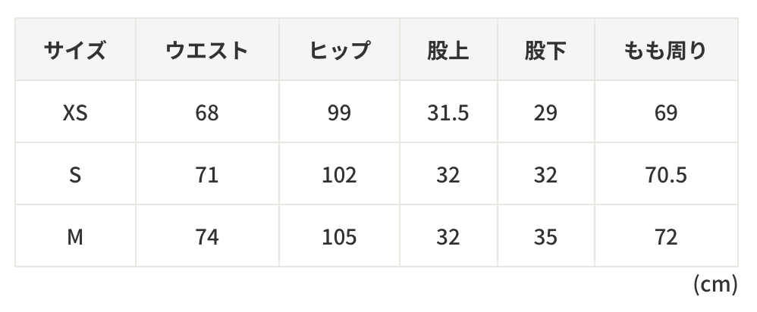Click the XS rise value 31.5

point(448,114)
